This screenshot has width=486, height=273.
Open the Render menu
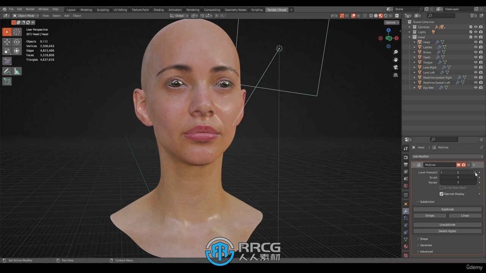[x=30, y=9]
